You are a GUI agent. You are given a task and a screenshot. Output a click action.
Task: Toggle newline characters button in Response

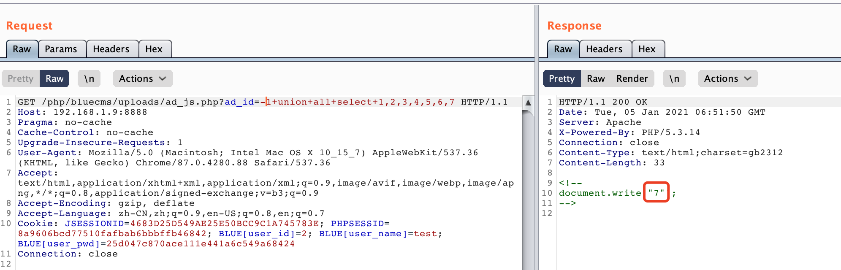coord(674,79)
